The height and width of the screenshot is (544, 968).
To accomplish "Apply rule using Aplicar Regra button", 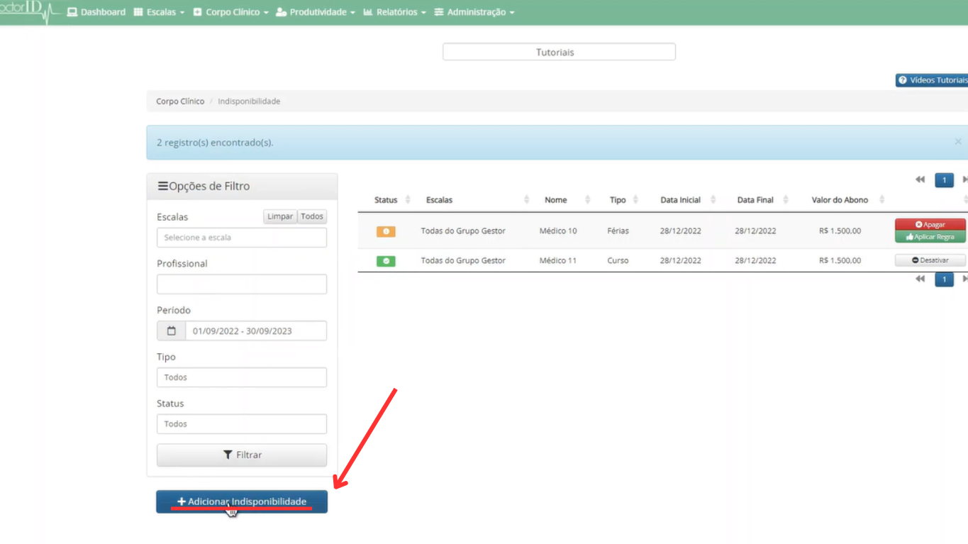I will click(930, 237).
